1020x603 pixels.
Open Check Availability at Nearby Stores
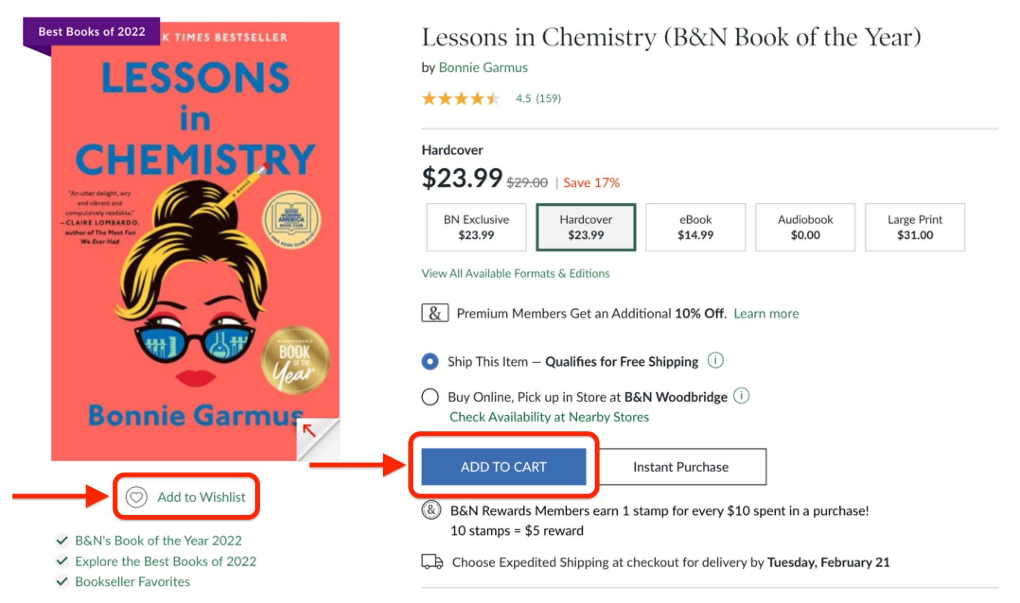click(x=549, y=417)
